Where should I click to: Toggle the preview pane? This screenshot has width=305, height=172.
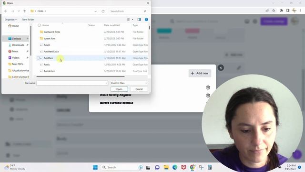(x=139, y=20)
